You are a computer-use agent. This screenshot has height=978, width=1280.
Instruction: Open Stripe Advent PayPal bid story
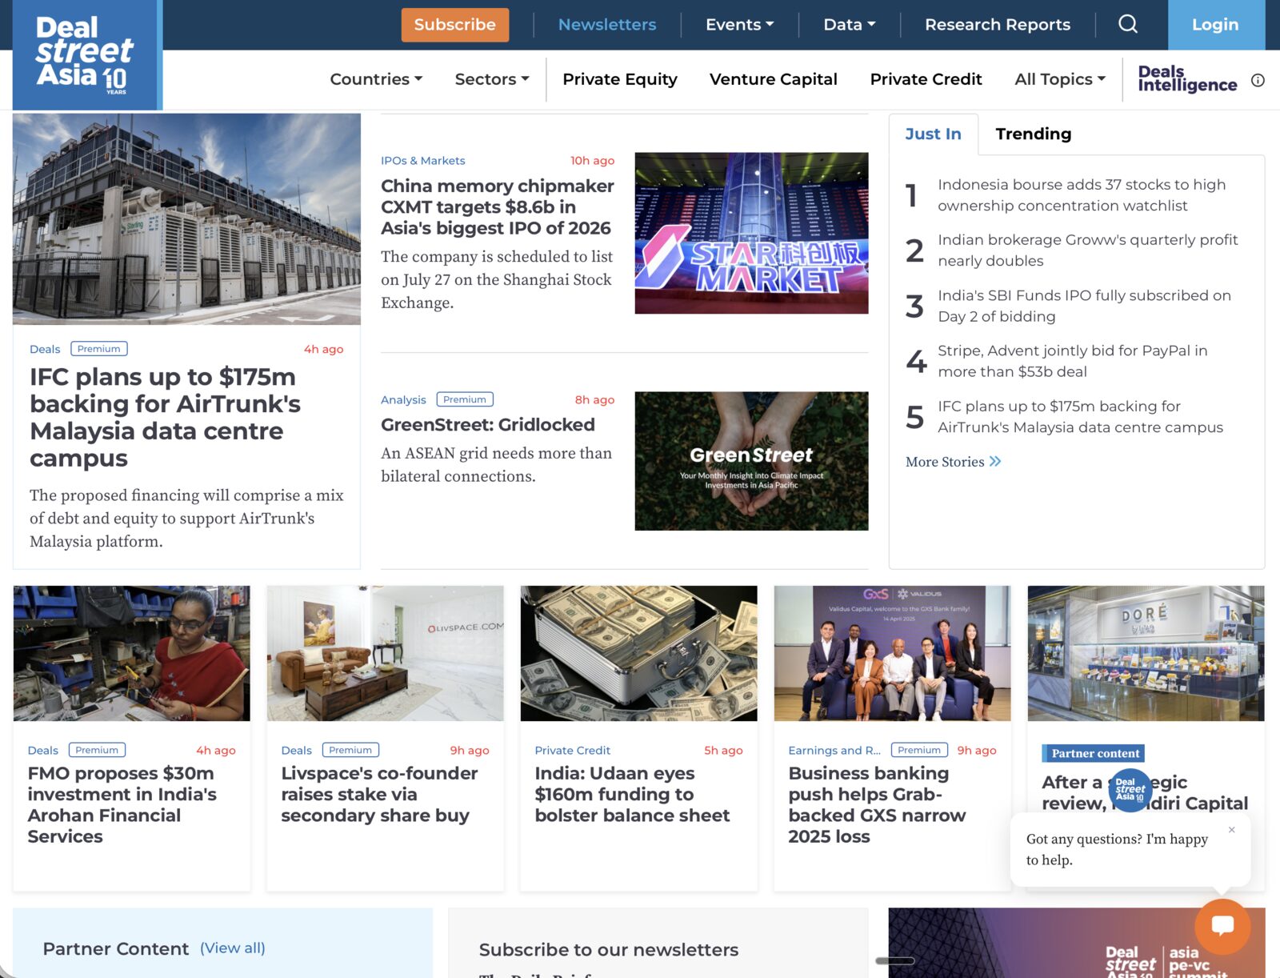1072,361
